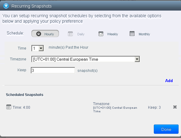The height and width of the screenshot is (138, 181).
Task: Expand the Timezone dropdown arrow
Action: (137, 59)
